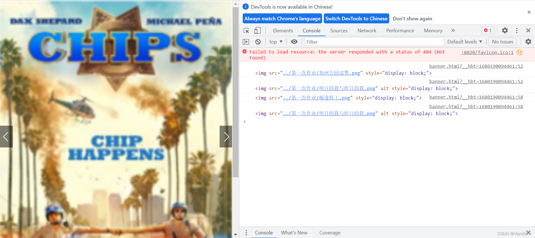Click Don't show again
The width and height of the screenshot is (535, 238).
[412, 19]
